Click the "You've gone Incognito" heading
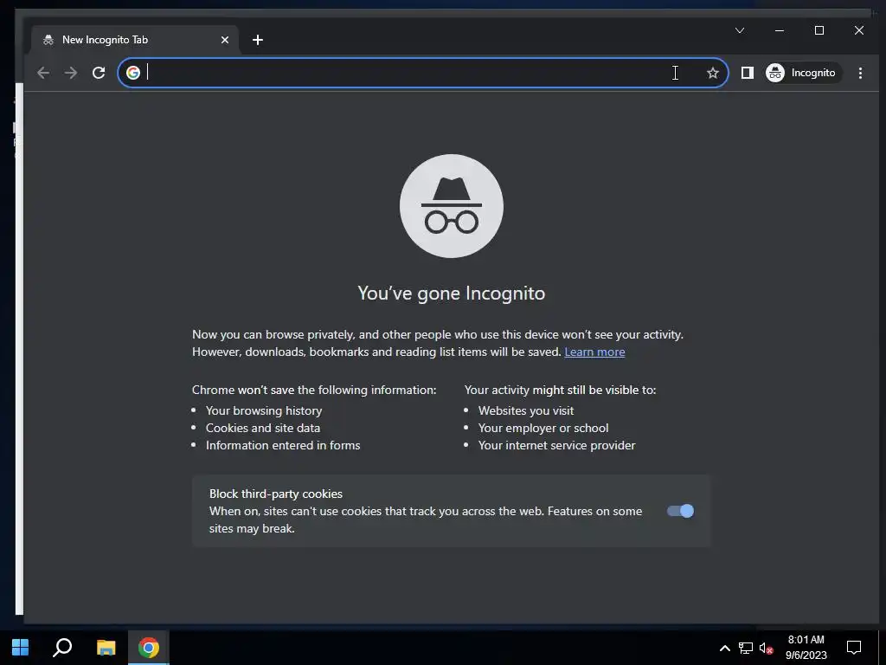 (x=452, y=293)
